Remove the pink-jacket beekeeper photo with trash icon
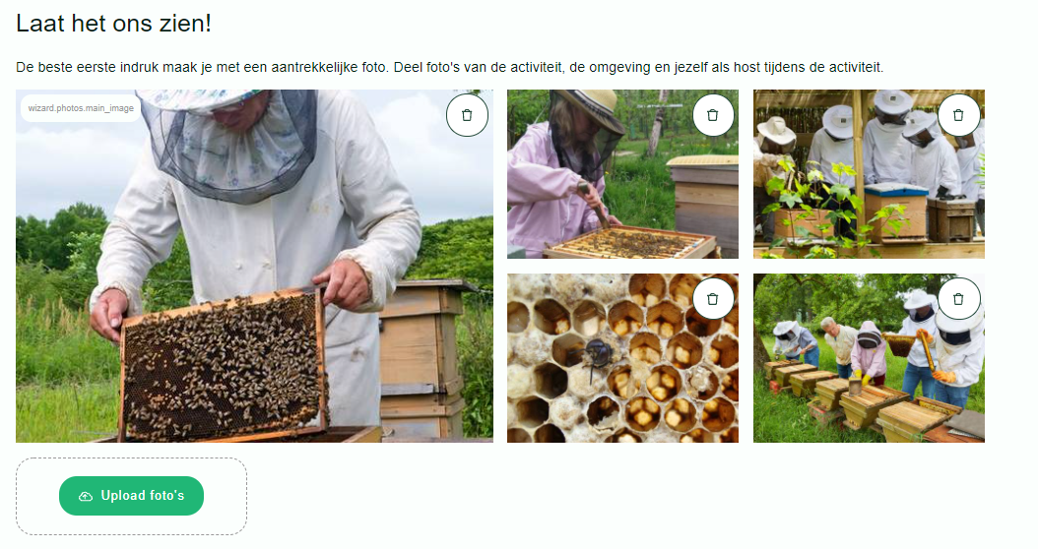 coord(713,115)
